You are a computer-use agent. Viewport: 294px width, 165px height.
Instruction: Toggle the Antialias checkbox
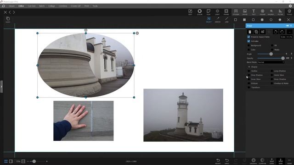click(249, 41)
